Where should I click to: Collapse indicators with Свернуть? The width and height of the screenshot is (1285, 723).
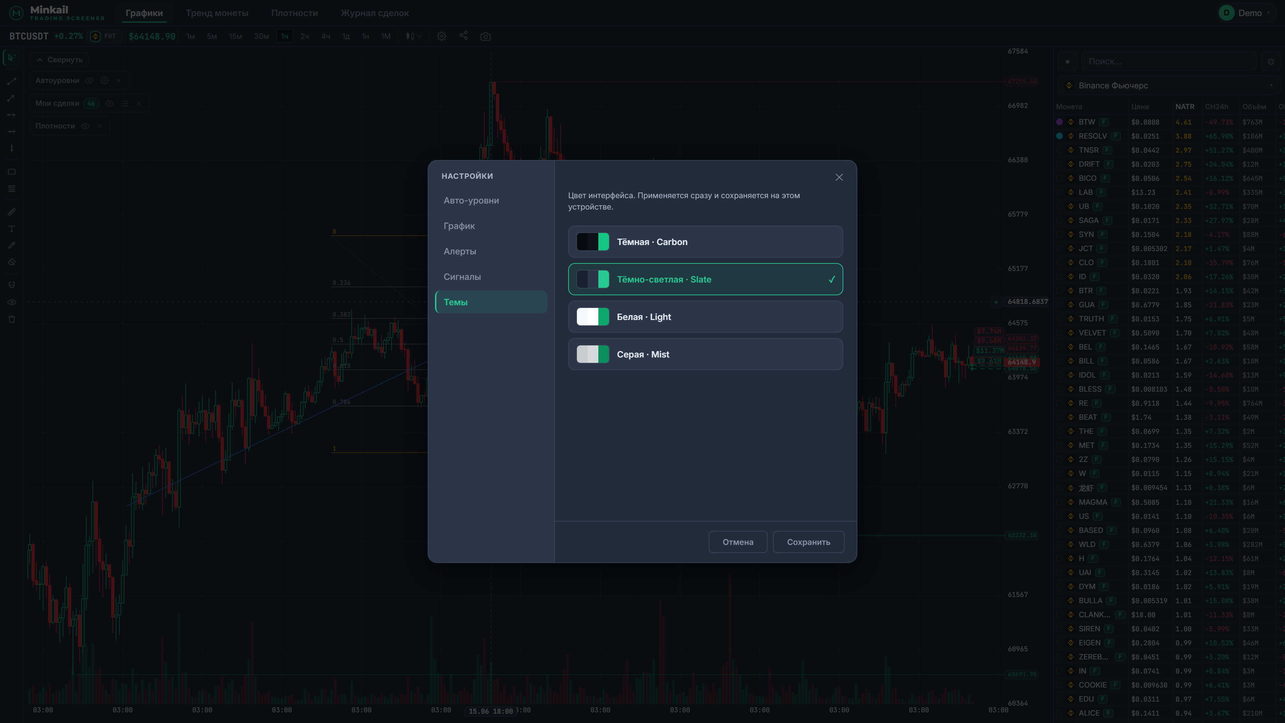[x=59, y=59]
